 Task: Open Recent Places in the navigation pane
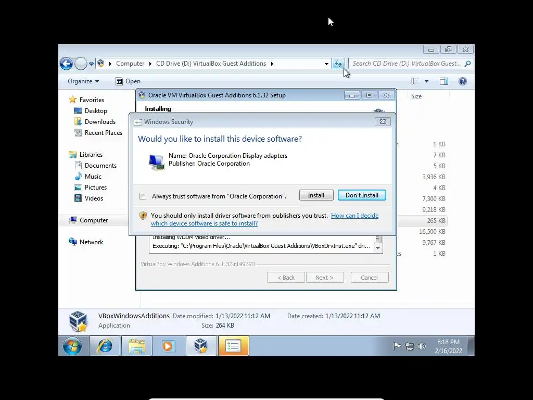click(x=104, y=133)
